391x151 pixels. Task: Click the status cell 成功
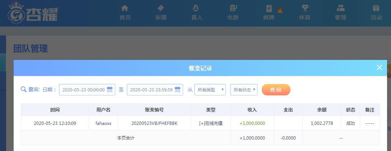point(350,123)
